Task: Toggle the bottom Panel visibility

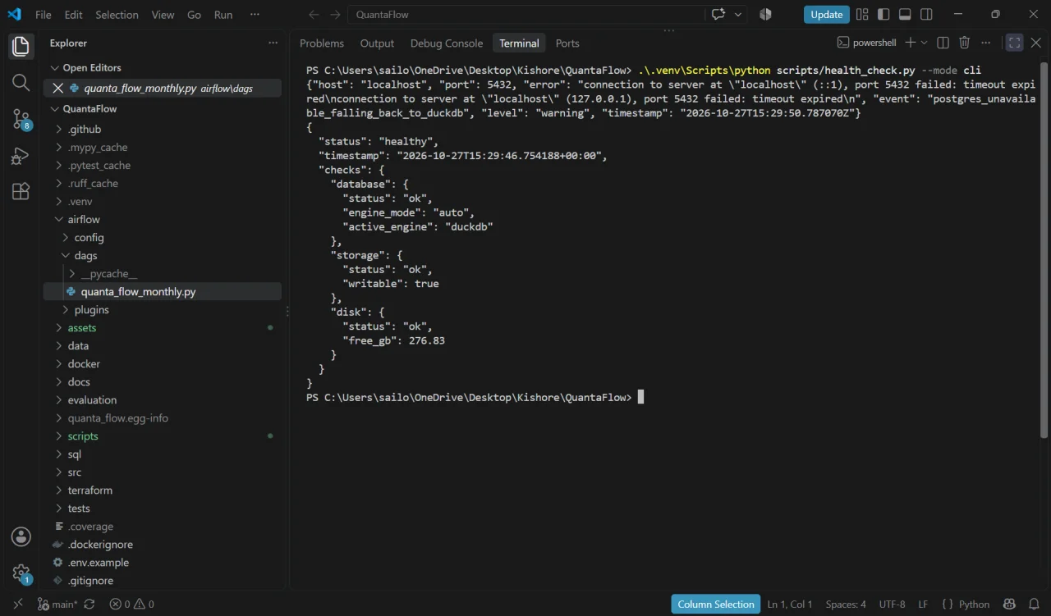Action: click(x=905, y=14)
